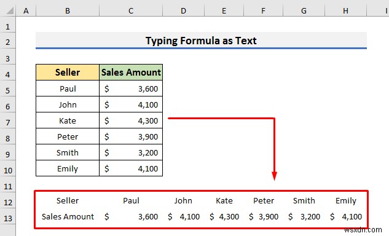Select the 'Peter' cell in row 8
Viewport: 389px width, 236px height.
click(68, 136)
